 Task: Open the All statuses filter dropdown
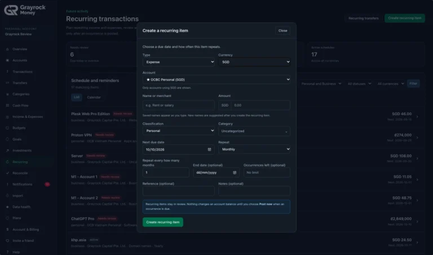(x=359, y=83)
